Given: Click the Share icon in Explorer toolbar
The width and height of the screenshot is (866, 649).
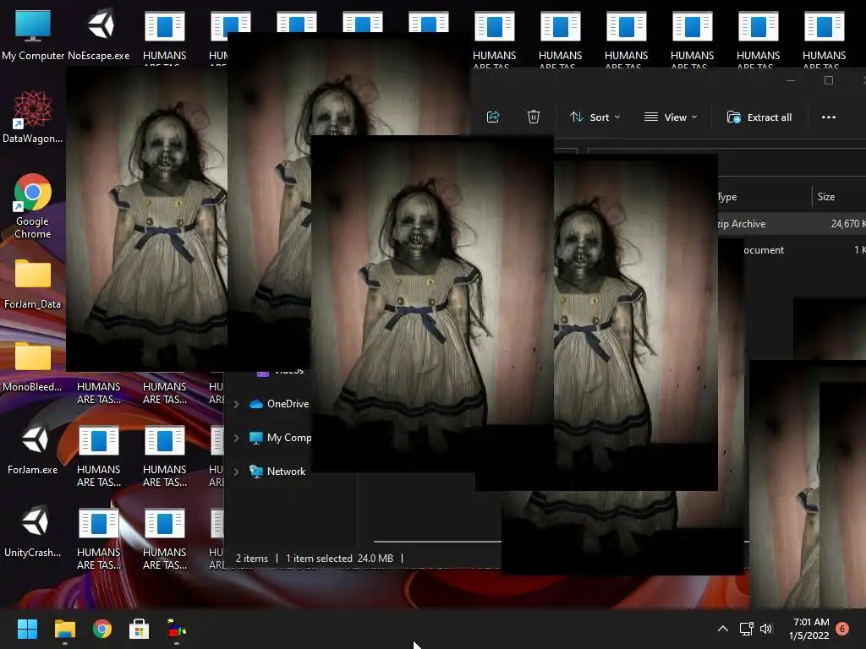Looking at the screenshot, I should [493, 117].
